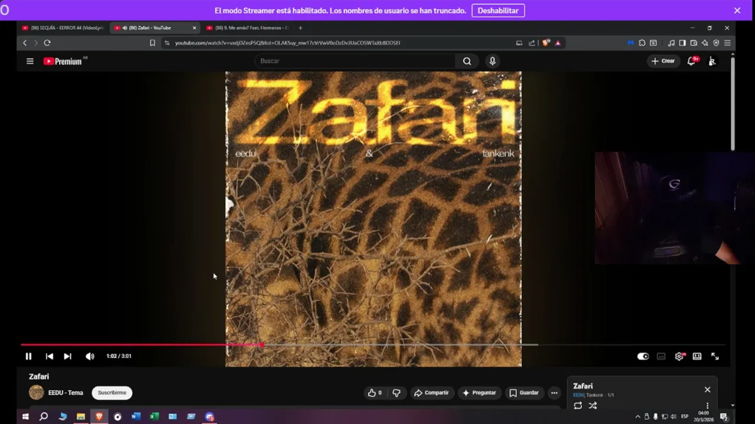The height and width of the screenshot is (424, 755).
Task: Toggle playlist loop in Zafari panel
Action: click(x=578, y=405)
